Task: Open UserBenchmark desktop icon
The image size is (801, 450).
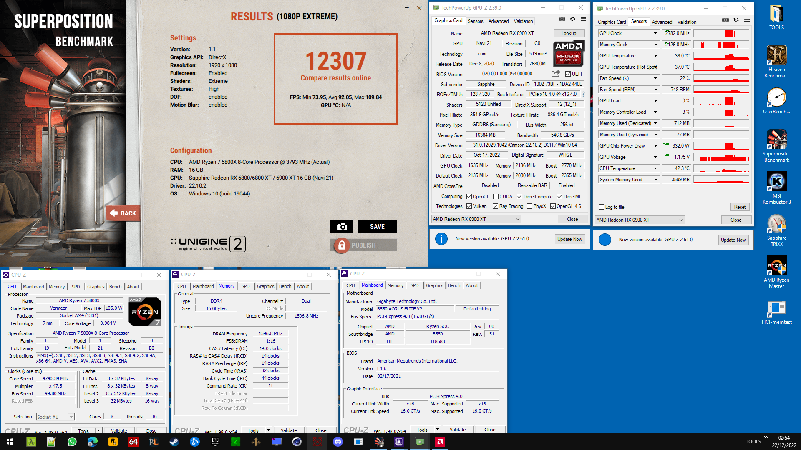Action: (776, 101)
